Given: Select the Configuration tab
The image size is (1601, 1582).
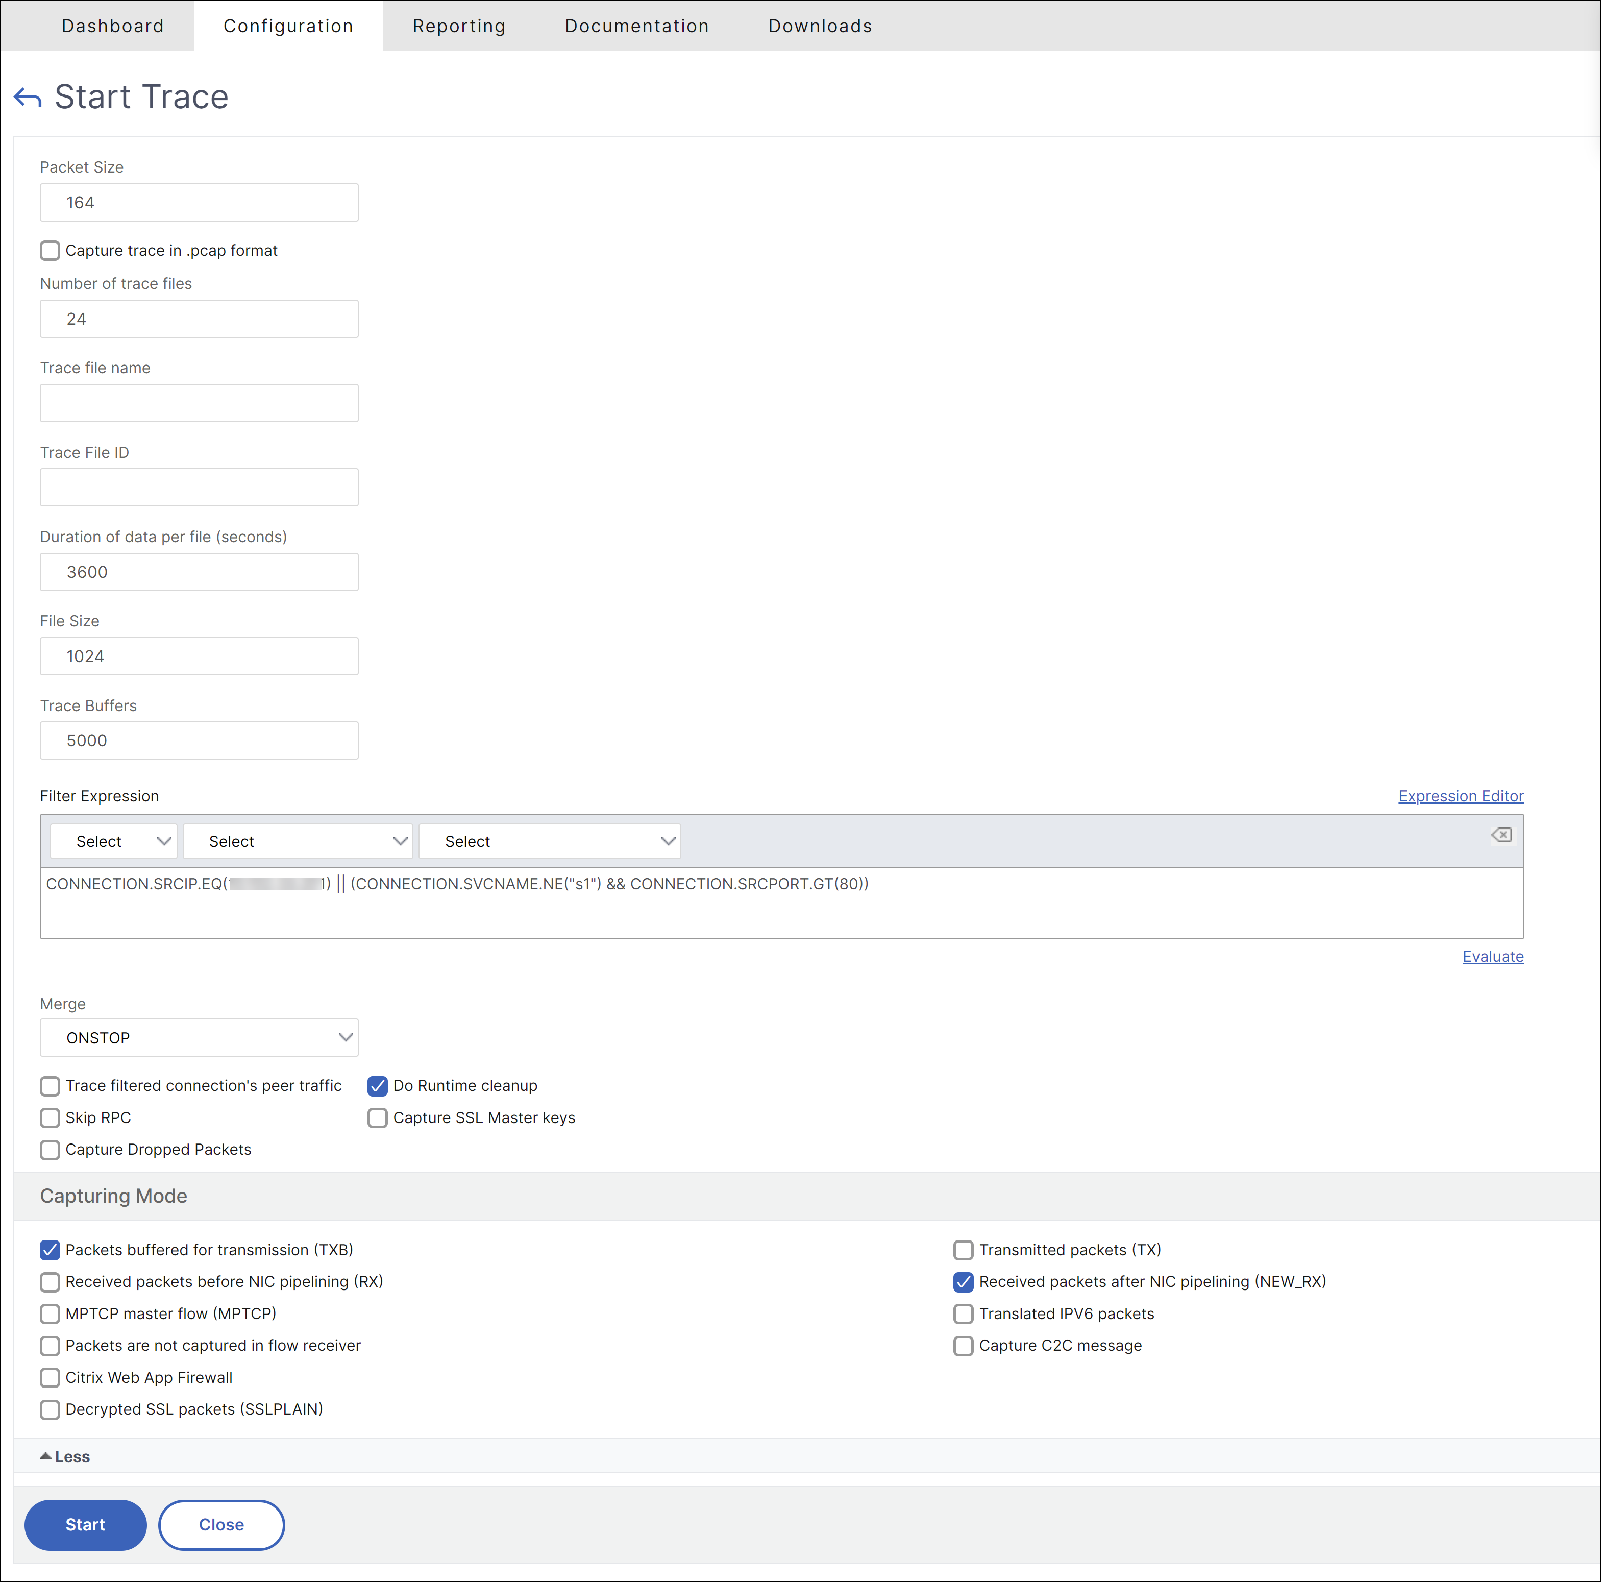Looking at the screenshot, I should point(288,26).
